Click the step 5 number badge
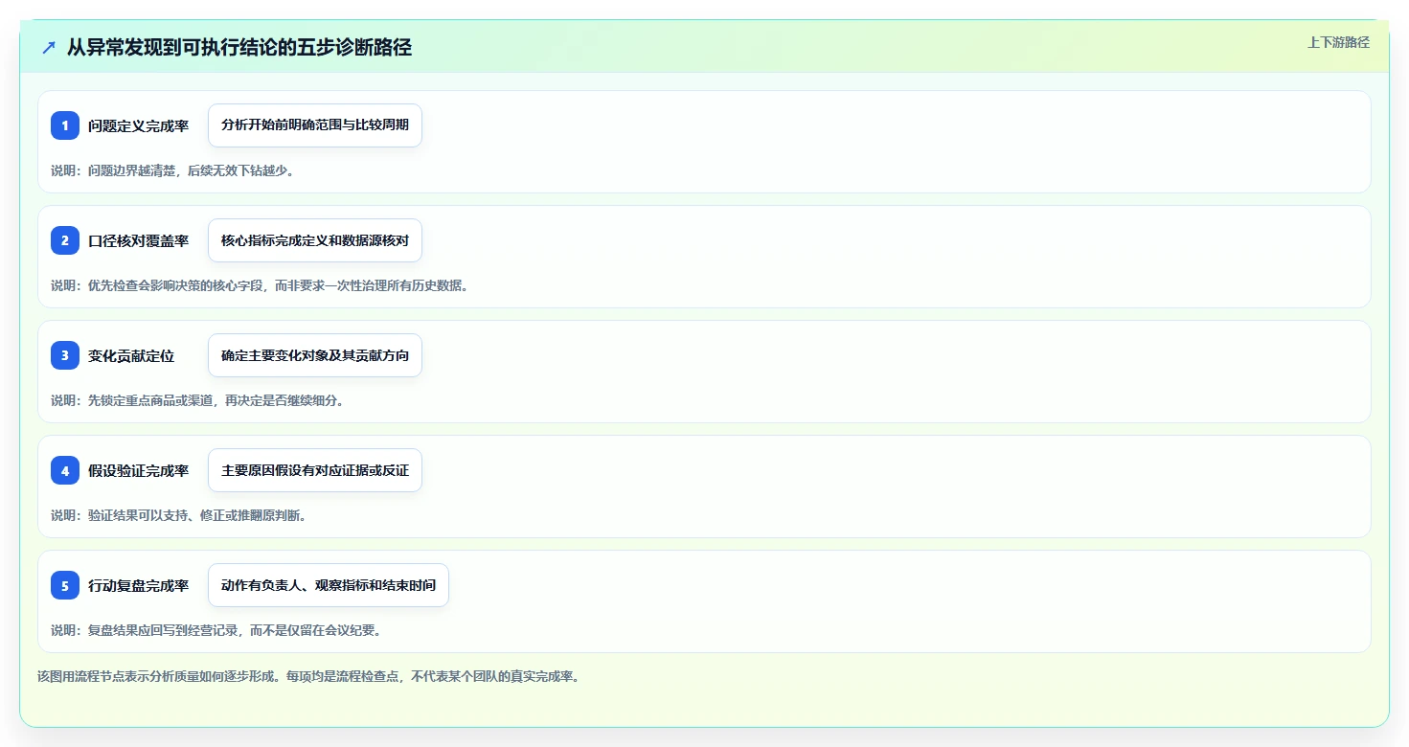Image resolution: width=1409 pixels, height=747 pixels. click(x=65, y=585)
